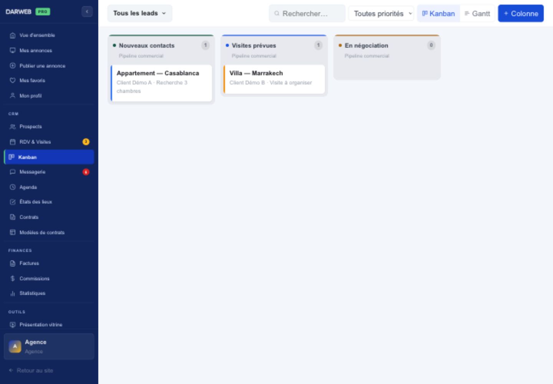Image resolution: width=553 pixels, height=384 pixels.
Task: Open Vue d'ensemble home icon
Action: 13,35
